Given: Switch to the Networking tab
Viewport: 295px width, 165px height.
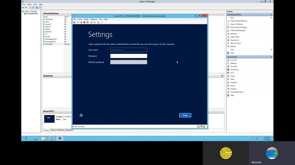Looking at the screenshot, I should [60, 130].
